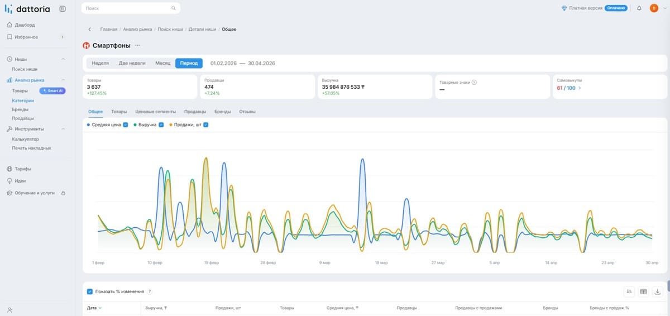Open the Бренды tab
This screenshot has height=316, width=670.
pyautogui.click(x=223, y=112)
